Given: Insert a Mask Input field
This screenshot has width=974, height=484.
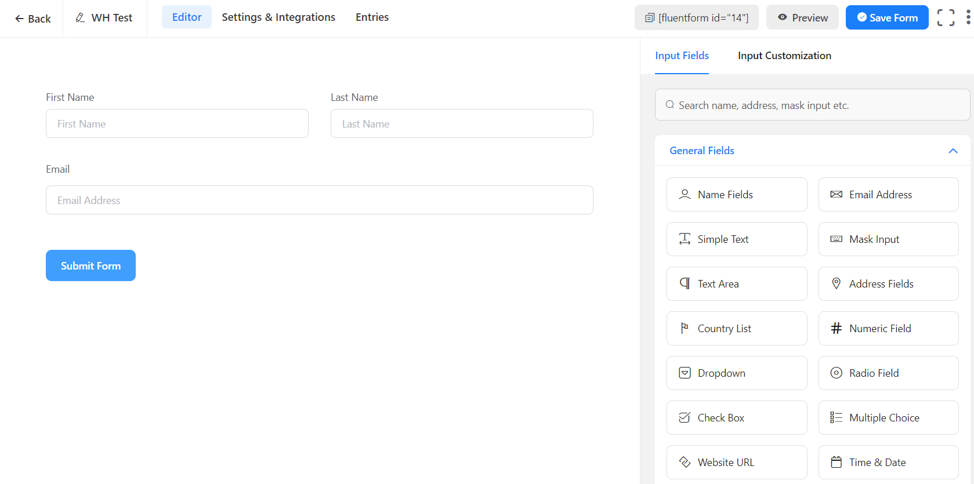Looking at the screenshot, I should point(888,239).
